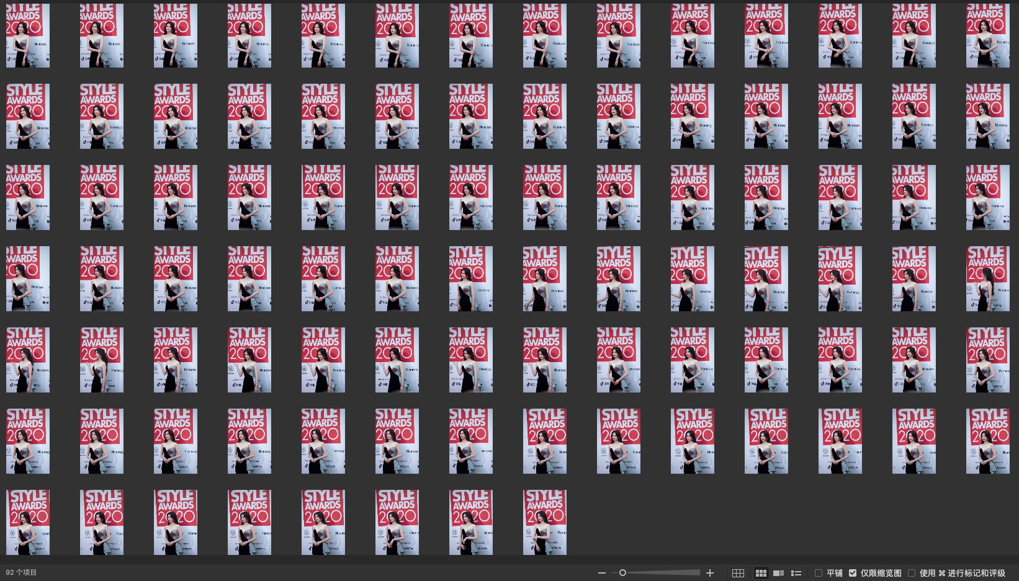Enable the 平铺 checkbox
Screen dimensions: 1019x581
pyautogui.click(x=819, y=573)
